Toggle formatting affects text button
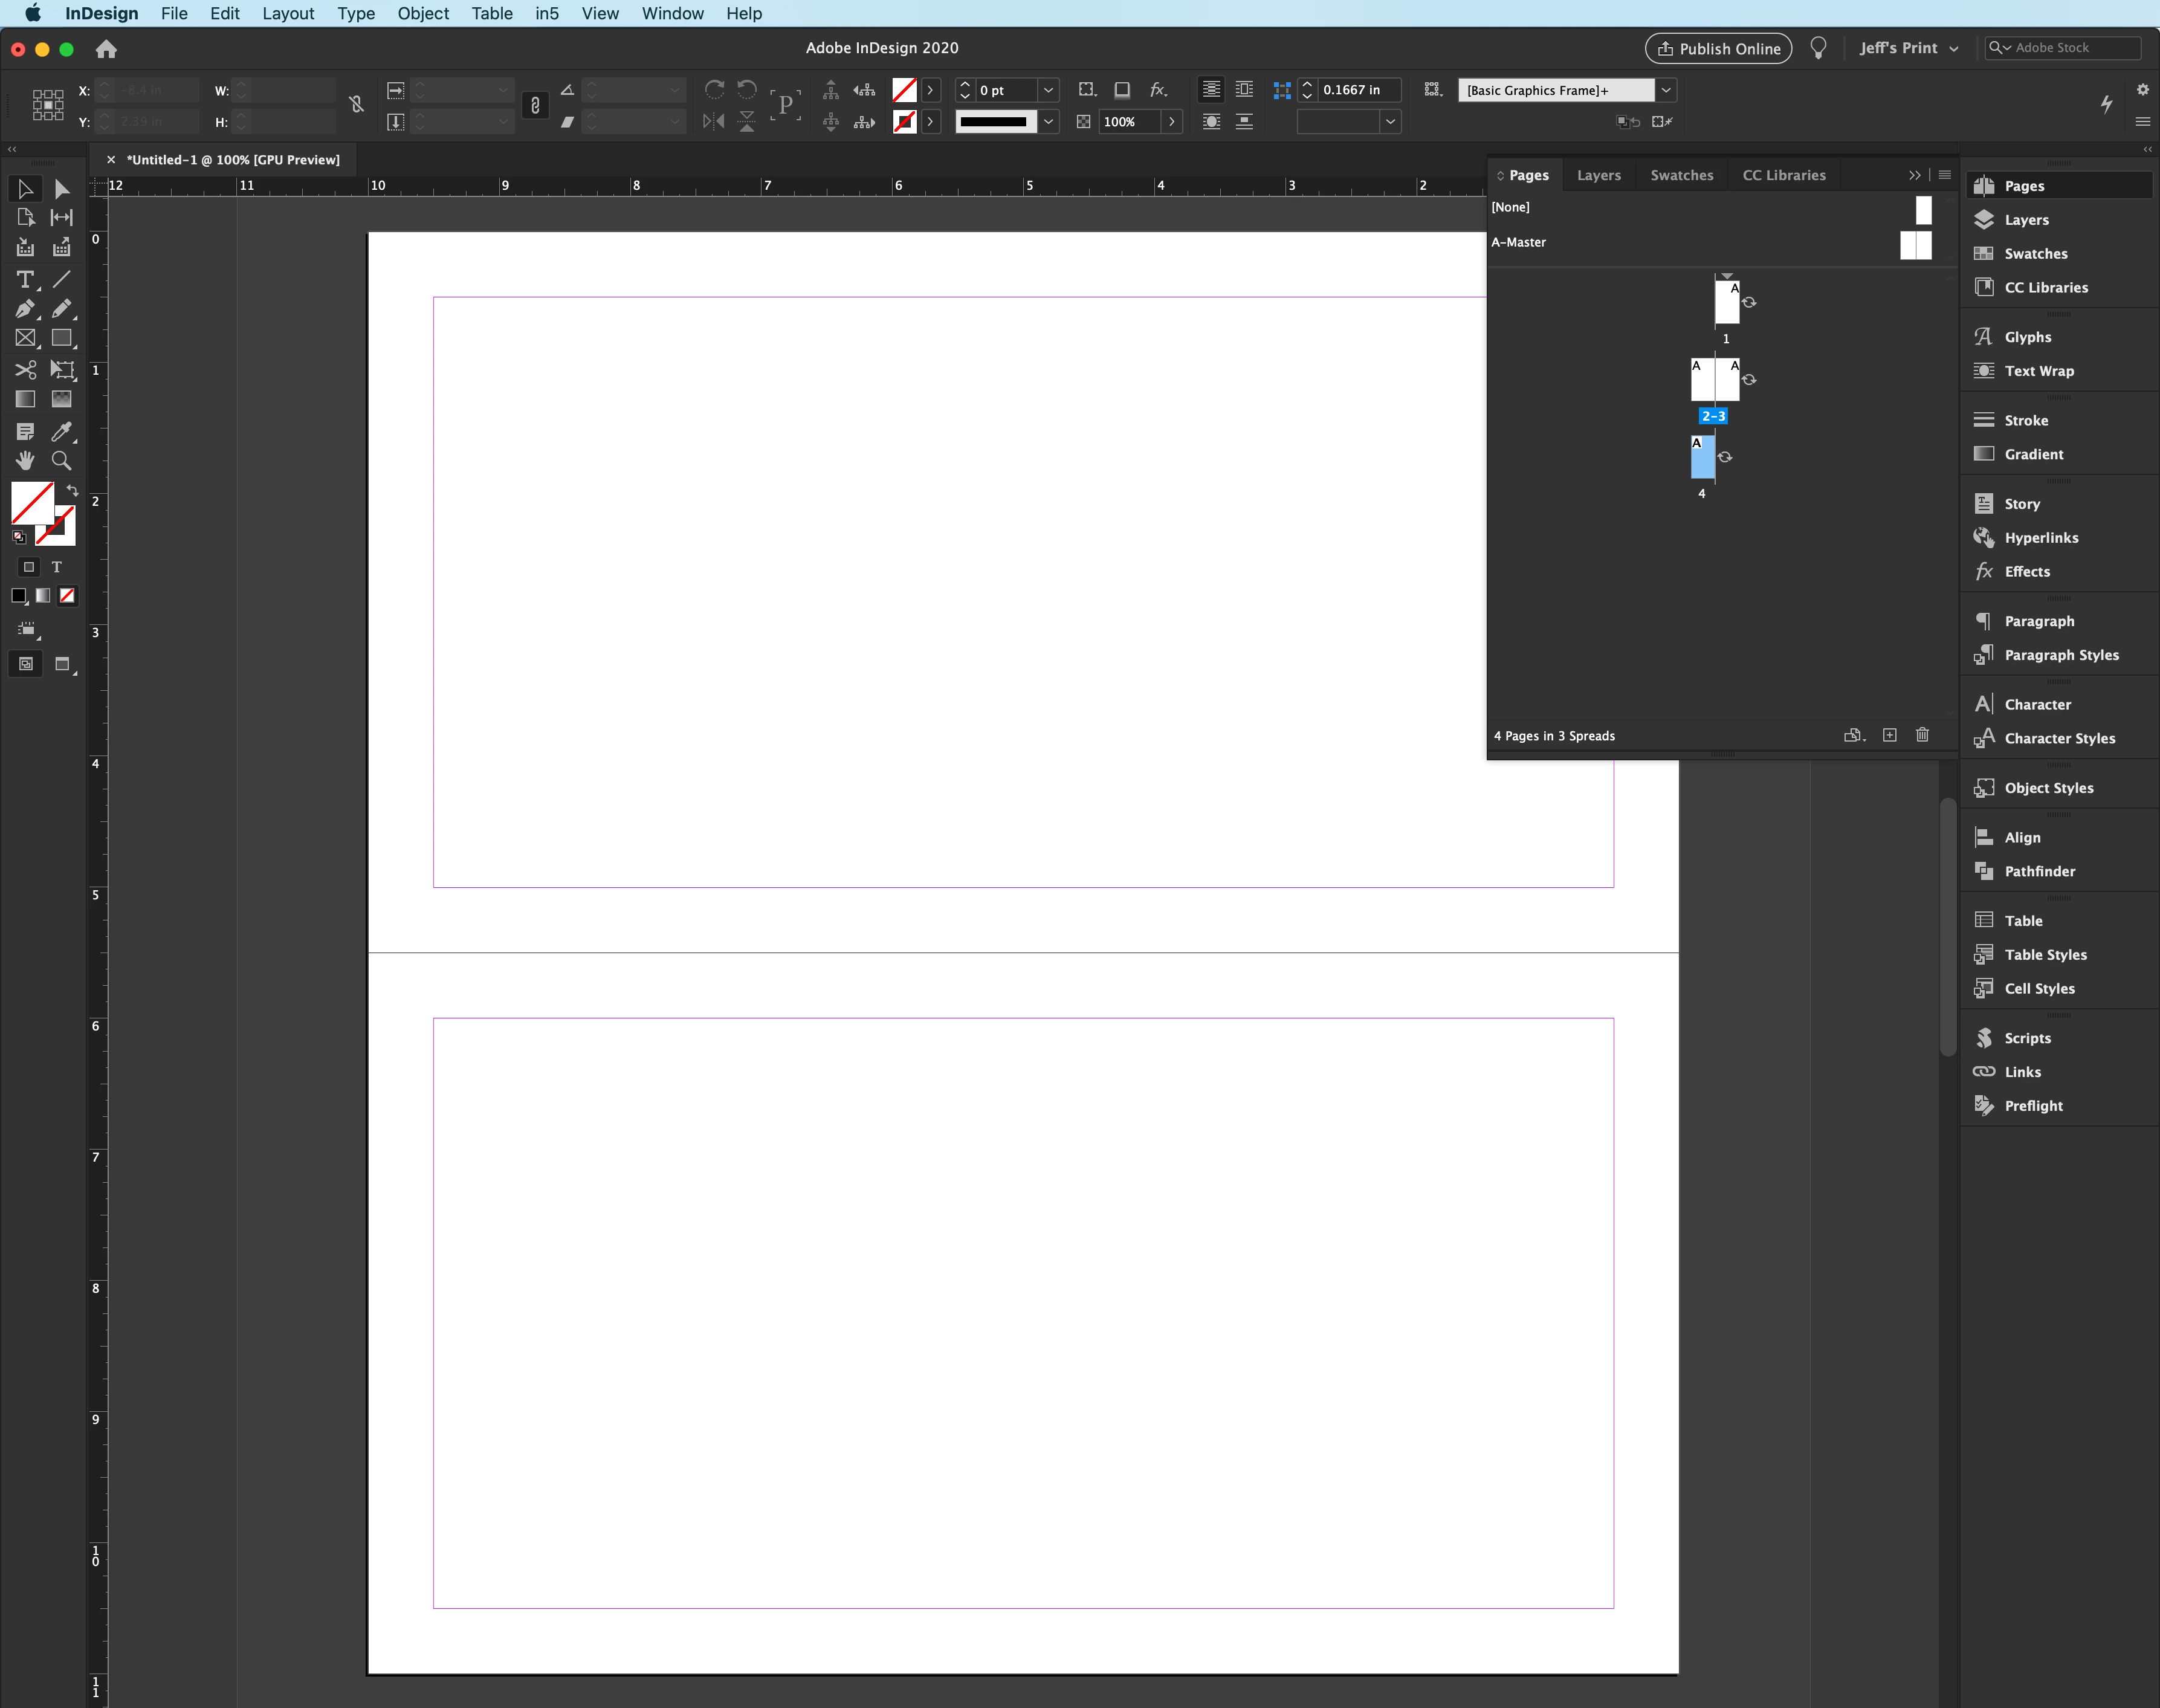 pos(57,567)
